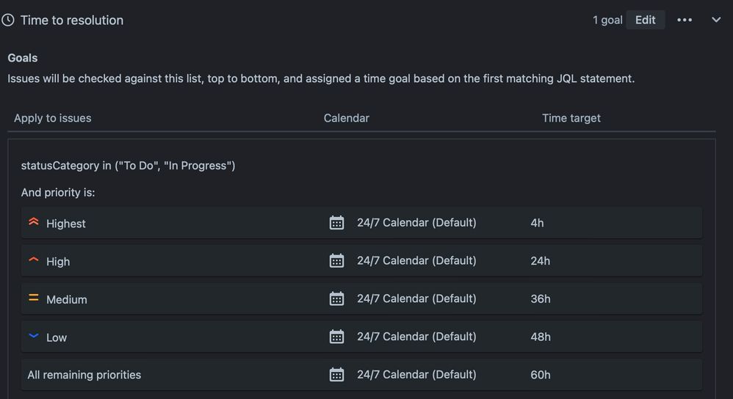Screen dimensions: 733x399
Task: Click the Medium priority equals icon
Action: point(33,299)
